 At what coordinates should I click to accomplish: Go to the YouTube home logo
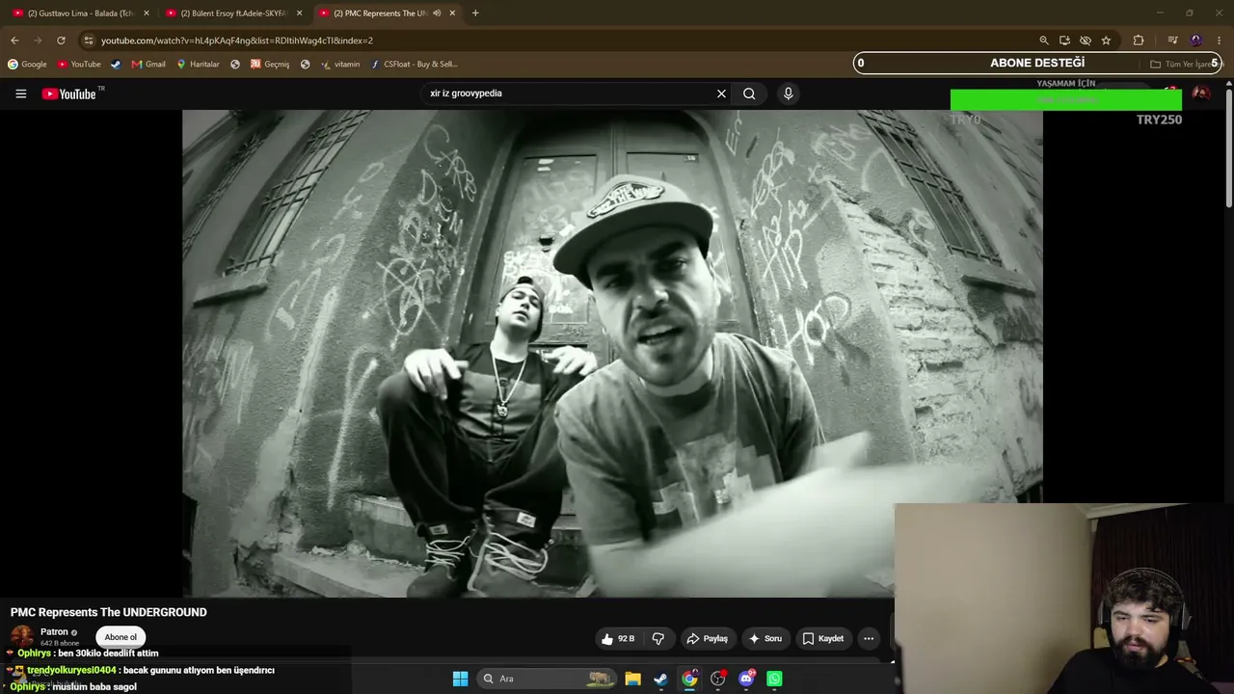pos(69,93)
